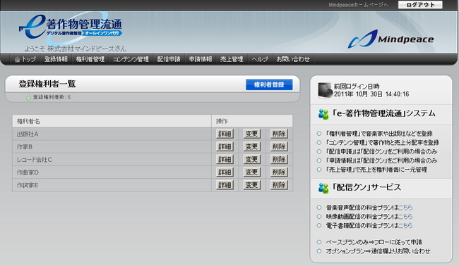Click the ログアウト button
This screenshot has height=266, width=459.
tap(420, 5)
